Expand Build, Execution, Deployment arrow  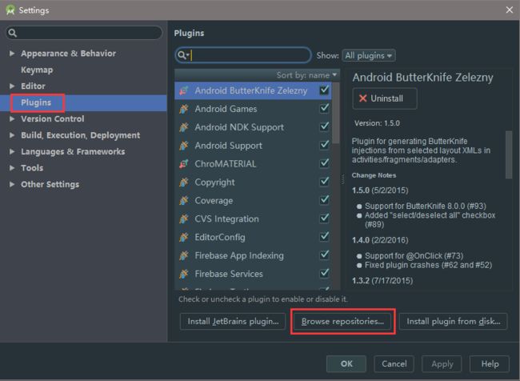(12, 135)
